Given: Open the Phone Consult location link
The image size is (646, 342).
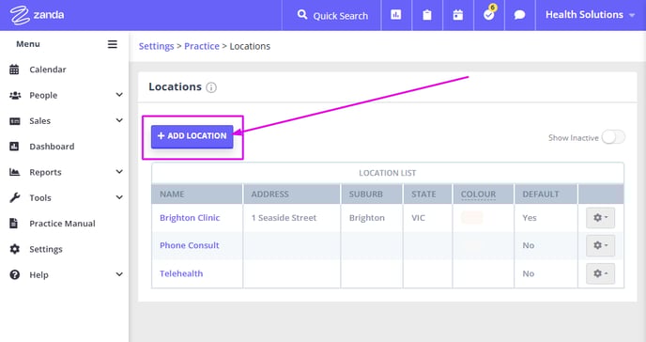Looking at the screenshot, I should [x=190, y=245].
